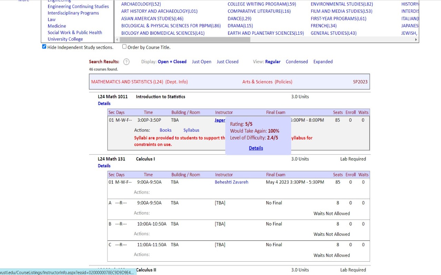Click instructor Beheshti Zavareh link
Screen dimensions: 441x275
pyautogui.click(x=232, y=182)
